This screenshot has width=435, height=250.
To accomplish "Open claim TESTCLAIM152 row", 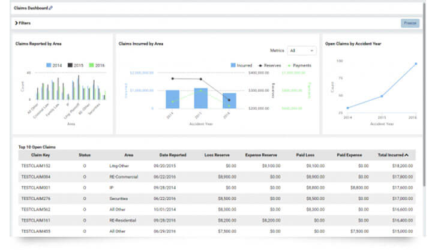I will [x=217, y=165].
